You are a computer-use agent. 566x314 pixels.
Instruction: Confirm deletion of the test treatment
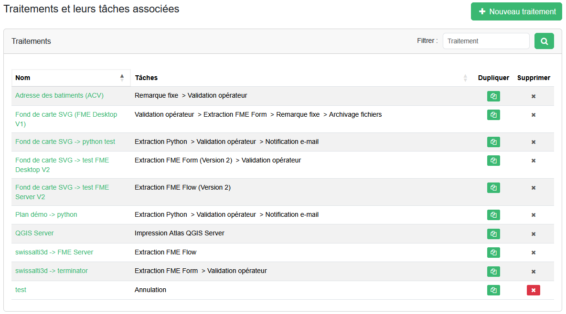tap(534, 290)
